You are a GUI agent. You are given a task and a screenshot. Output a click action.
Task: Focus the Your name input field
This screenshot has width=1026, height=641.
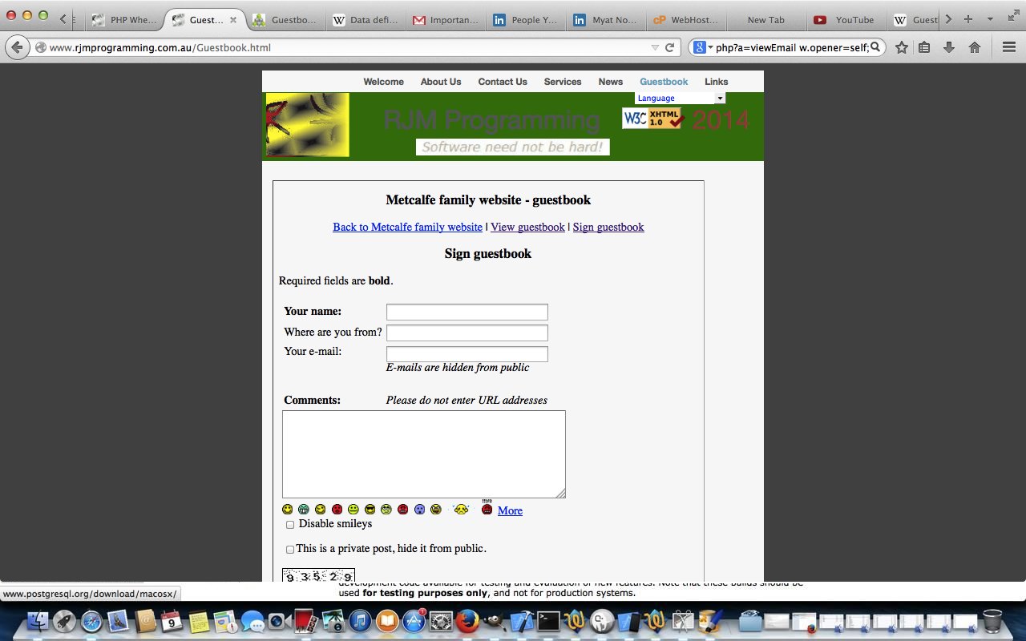467,312
